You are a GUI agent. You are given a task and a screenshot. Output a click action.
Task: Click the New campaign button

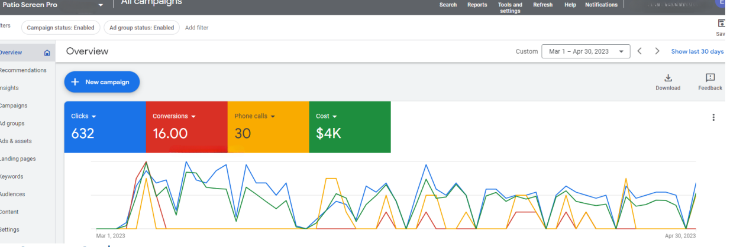102,82
